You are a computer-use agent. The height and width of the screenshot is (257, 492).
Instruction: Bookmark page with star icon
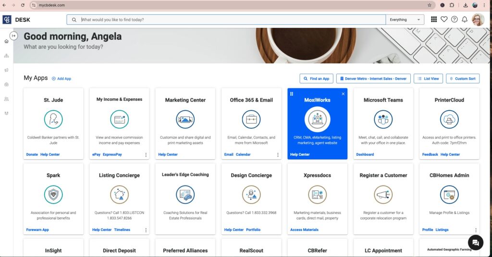429,5
